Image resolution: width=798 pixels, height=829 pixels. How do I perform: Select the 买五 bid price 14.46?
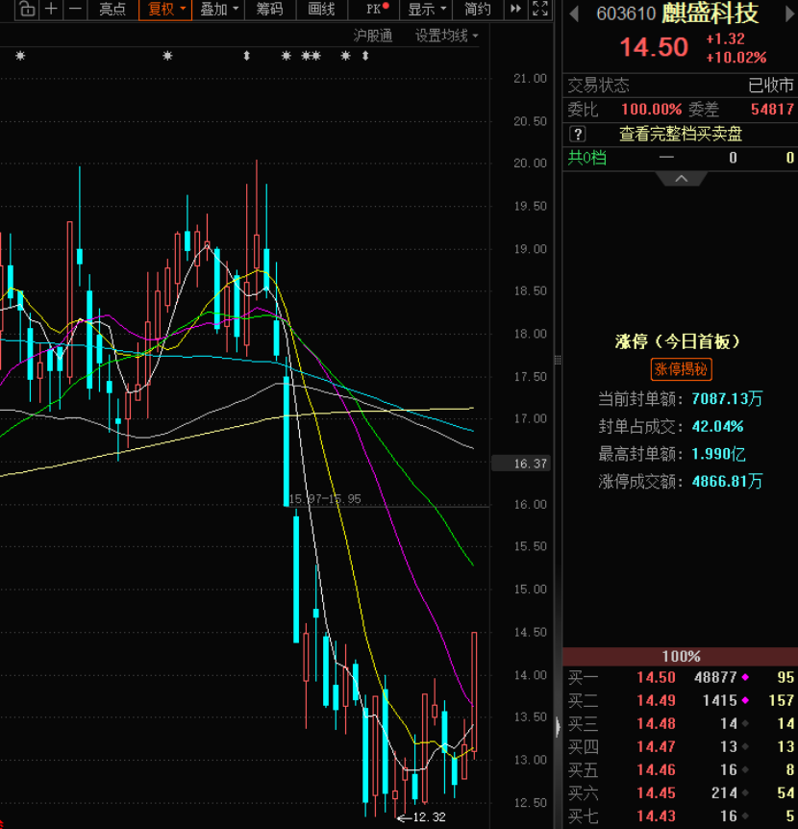[656, 770]
